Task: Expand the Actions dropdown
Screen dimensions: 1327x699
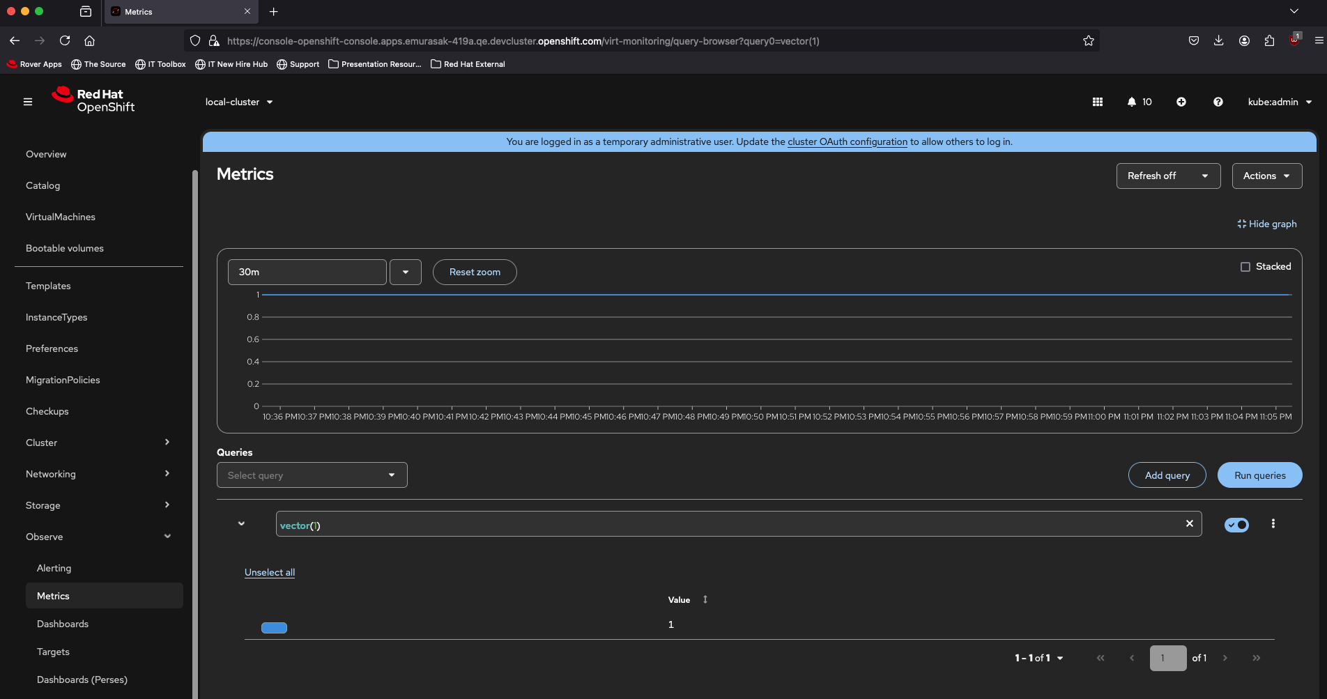Action: [x=1266, y=176]
